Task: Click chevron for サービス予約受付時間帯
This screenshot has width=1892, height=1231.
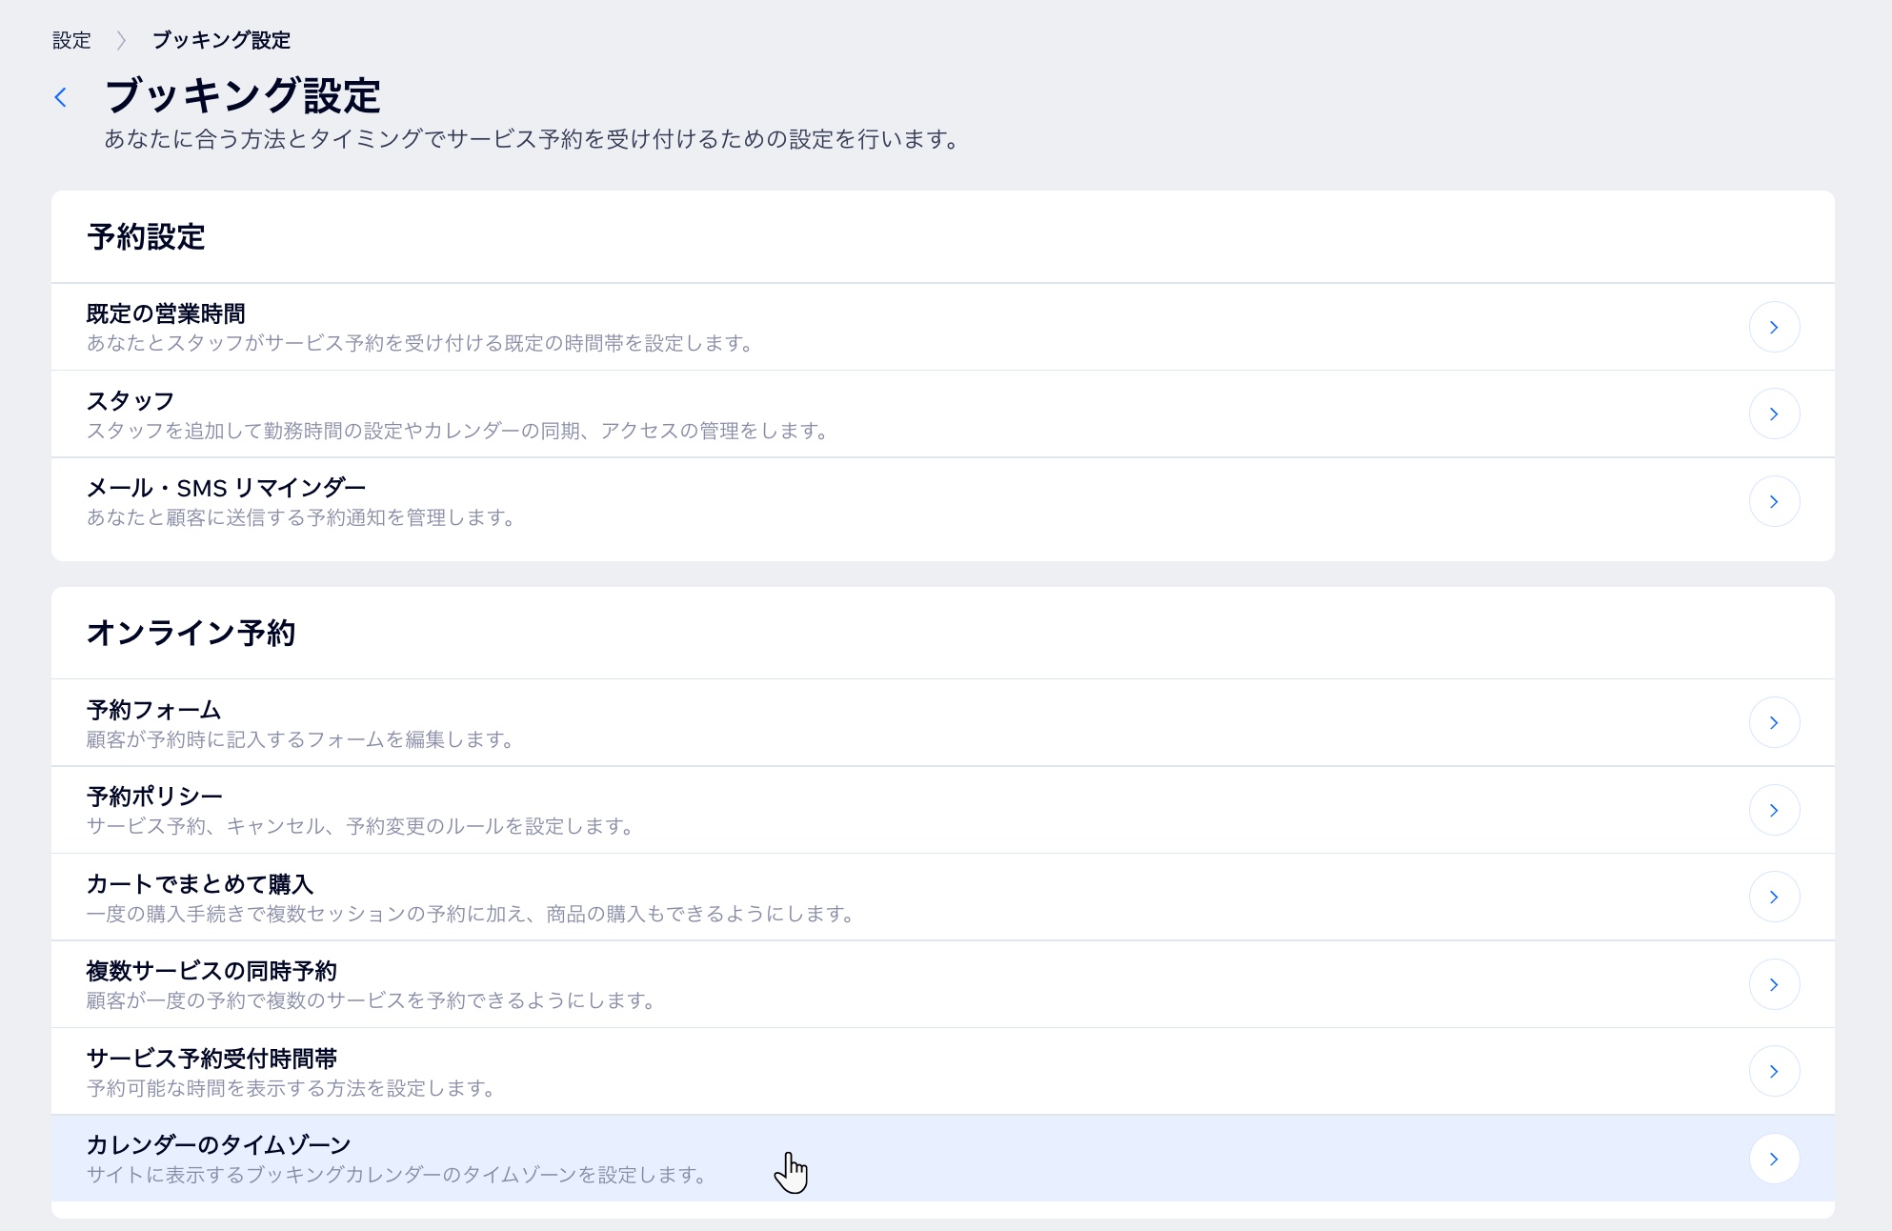Action: tap(1773, 1071)
